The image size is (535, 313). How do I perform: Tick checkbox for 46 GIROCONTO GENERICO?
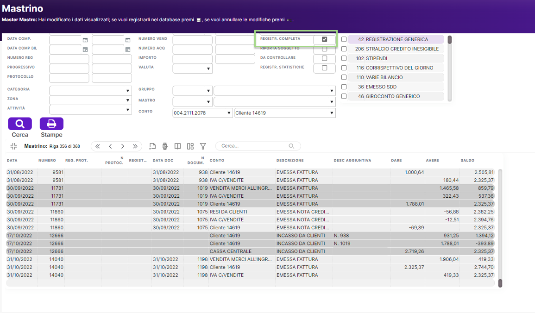pyautogui.click(x=344, y=96)
